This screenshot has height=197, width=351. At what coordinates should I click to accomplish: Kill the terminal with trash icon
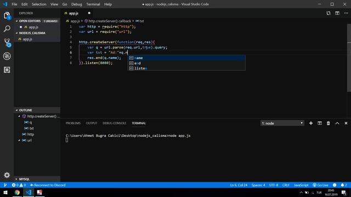(x=328, y=123)
